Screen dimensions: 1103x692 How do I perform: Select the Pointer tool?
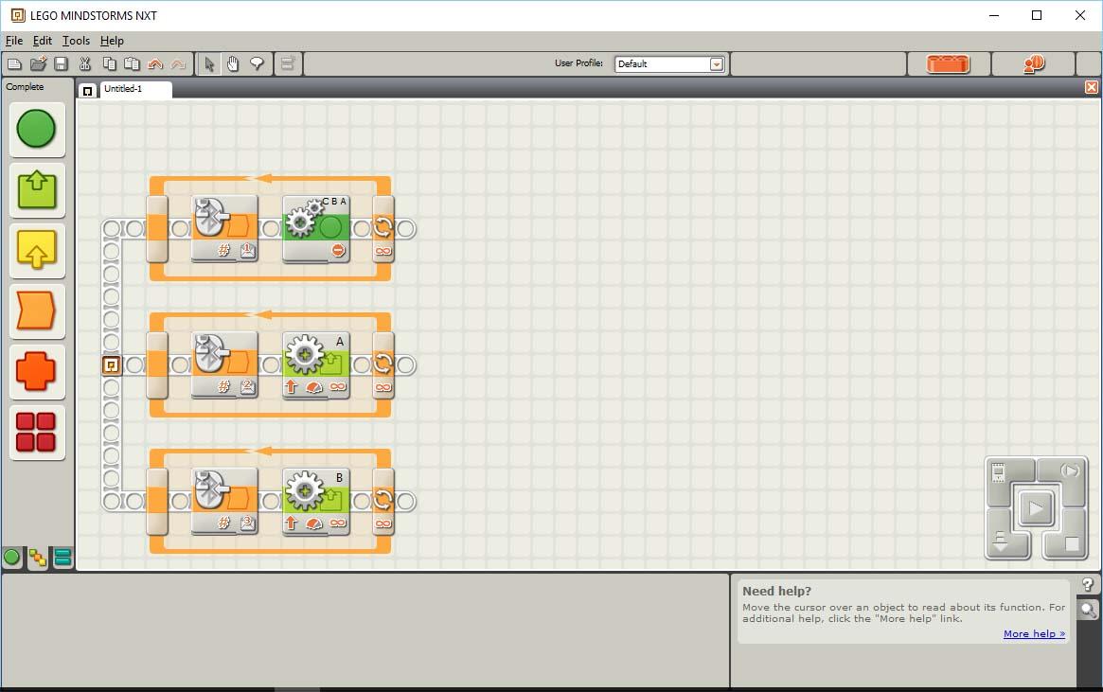click(209, 64)
